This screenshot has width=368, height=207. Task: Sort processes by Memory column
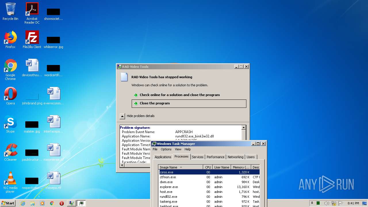coord(241,167)
